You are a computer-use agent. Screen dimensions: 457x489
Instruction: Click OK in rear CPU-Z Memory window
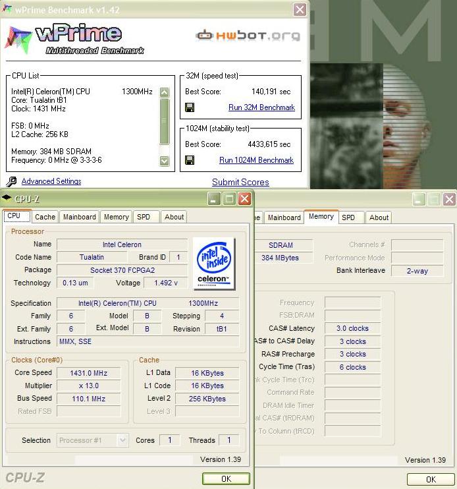coord(431,479)
